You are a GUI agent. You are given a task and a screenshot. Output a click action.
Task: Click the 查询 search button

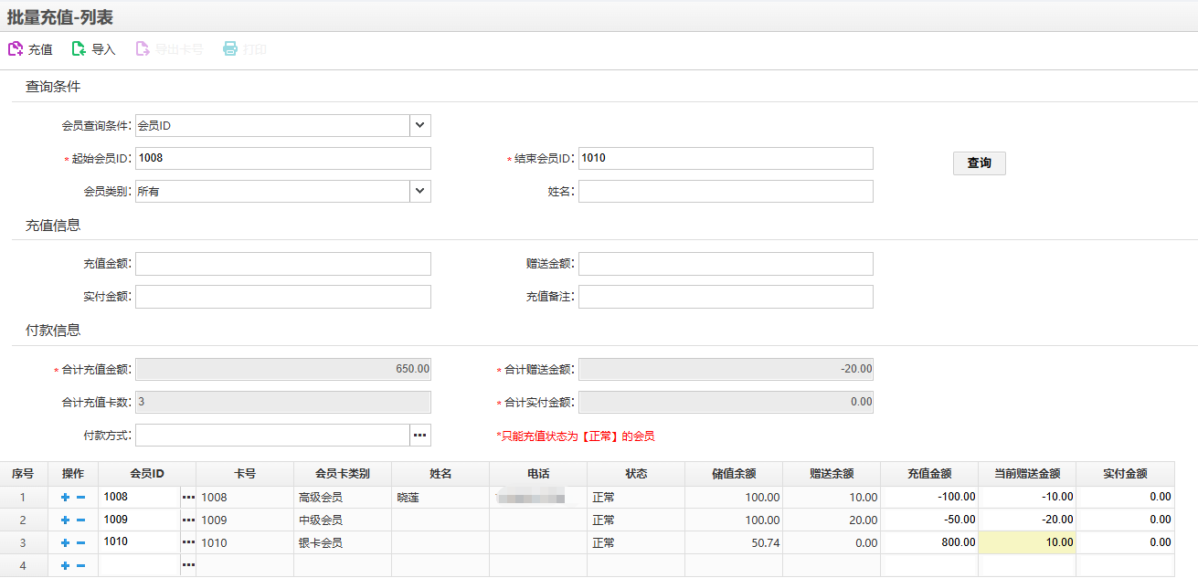[x=979, y=163]
